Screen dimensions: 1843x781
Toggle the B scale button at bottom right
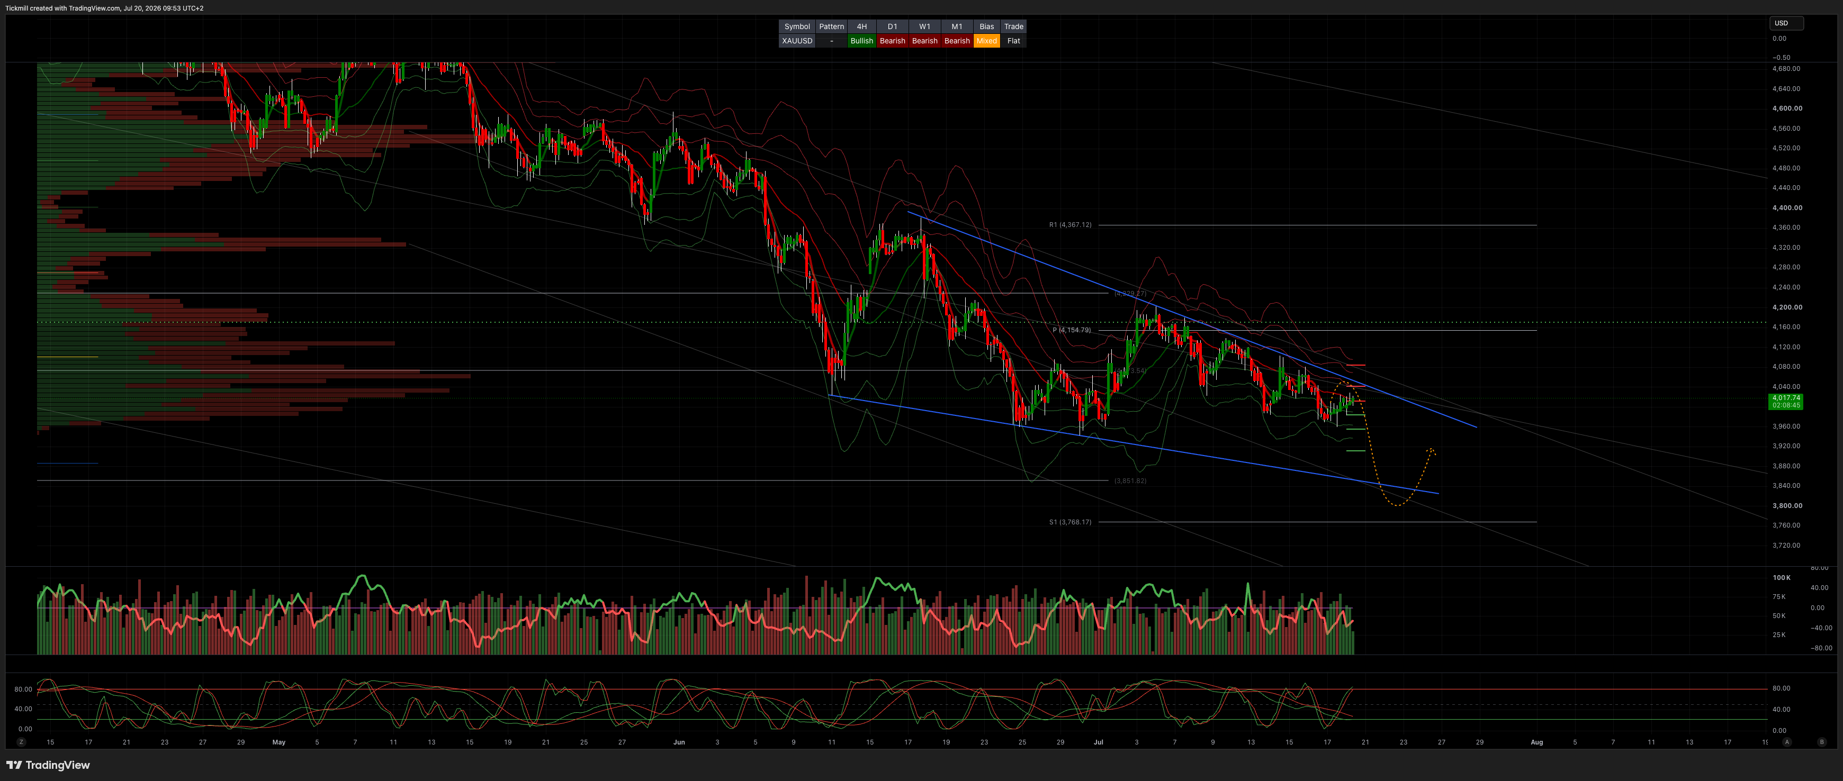[1821, 742]
